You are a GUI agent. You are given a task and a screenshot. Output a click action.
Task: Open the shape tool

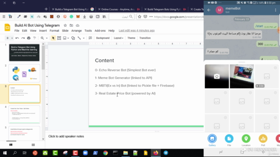[73, 38]
